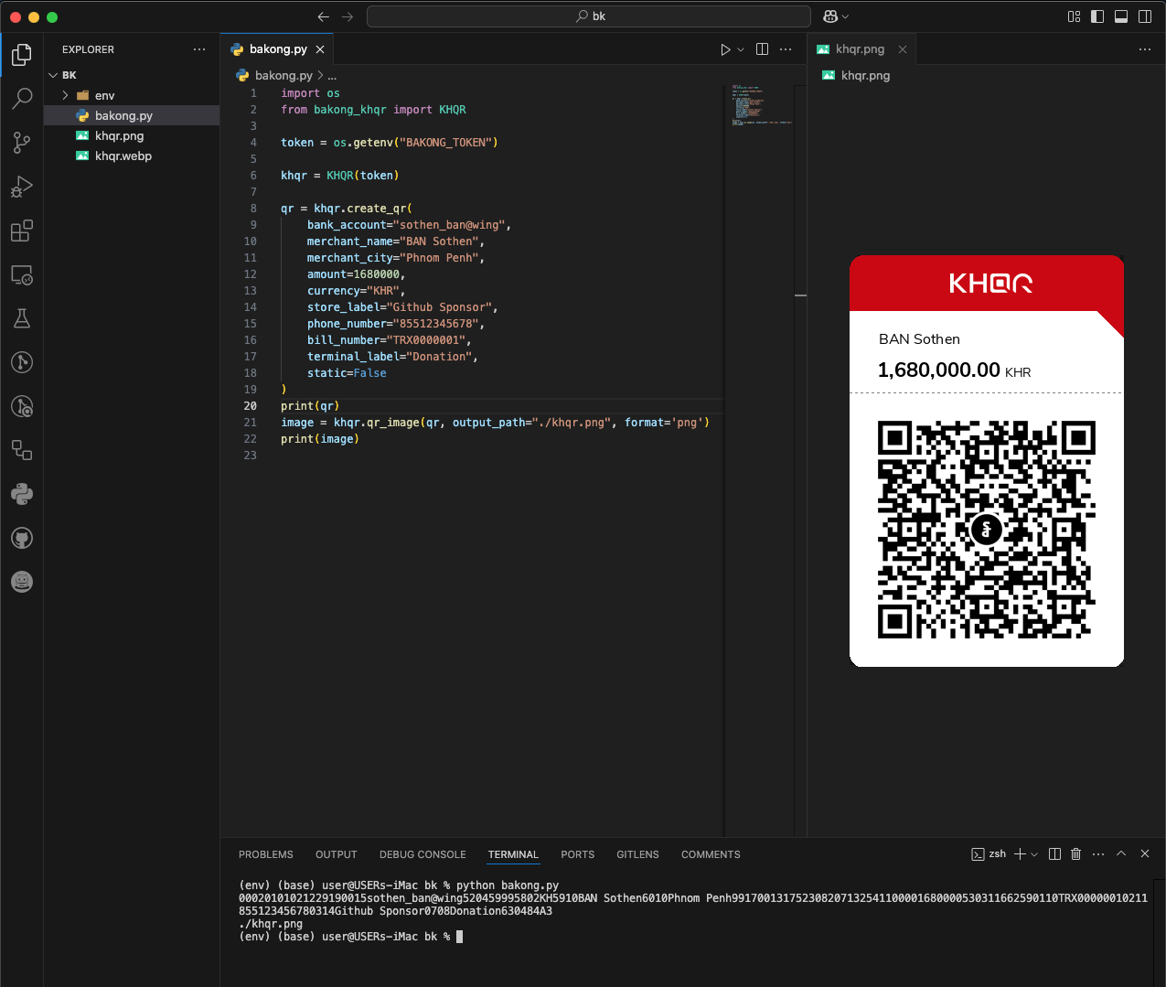The width and height of the screenshot is (1166, 987).
Task: Open the GitHub view from the activity bar
Action: [22, 538]
